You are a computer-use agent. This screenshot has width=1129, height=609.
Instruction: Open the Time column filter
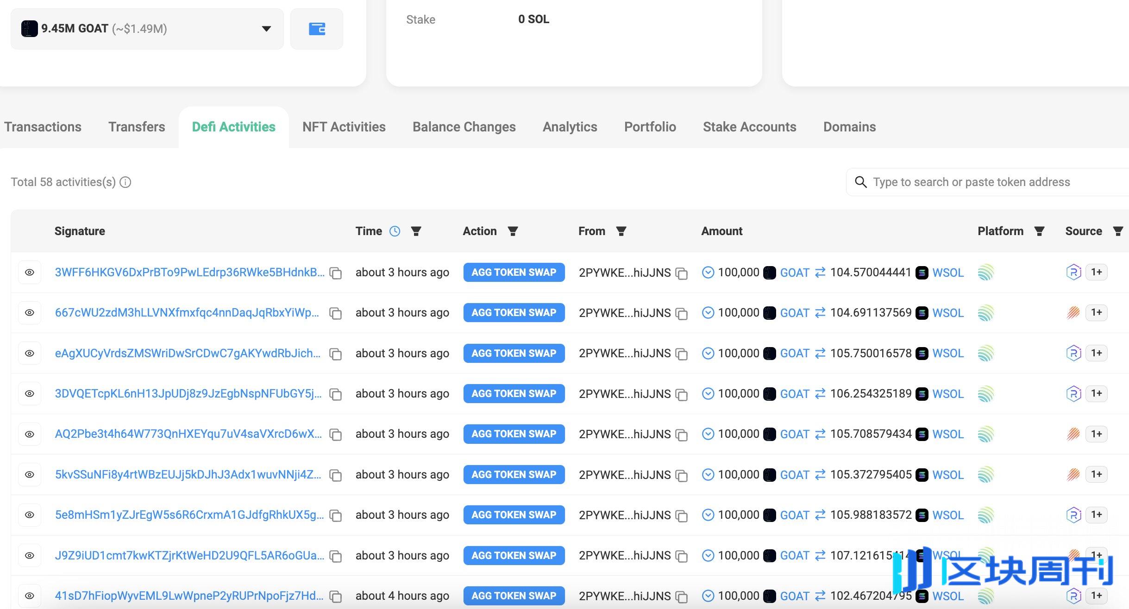416,231
